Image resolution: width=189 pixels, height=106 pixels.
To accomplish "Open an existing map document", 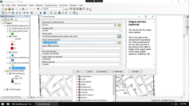I will click(x=6, y=9).
